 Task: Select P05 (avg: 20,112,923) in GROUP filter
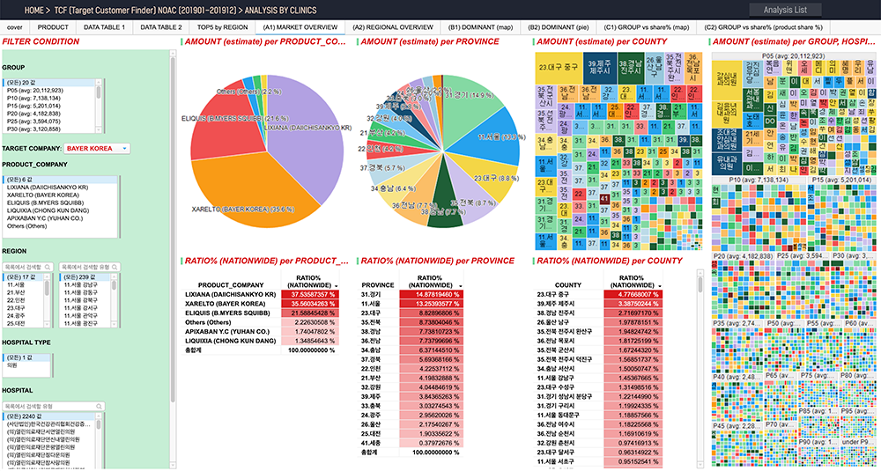pos(48,90)
